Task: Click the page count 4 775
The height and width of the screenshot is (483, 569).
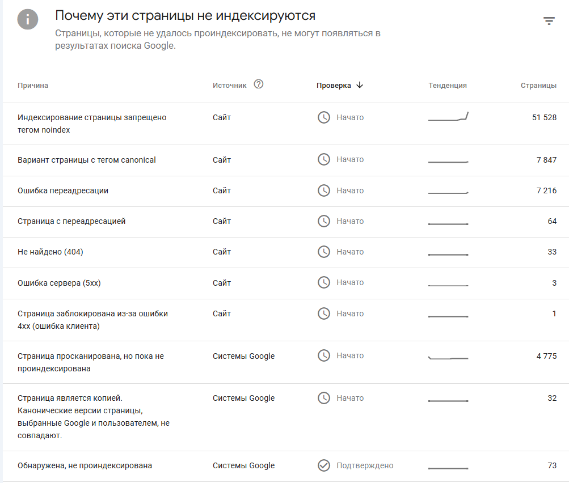Action: pyautogui.click(x=546, y=356)
